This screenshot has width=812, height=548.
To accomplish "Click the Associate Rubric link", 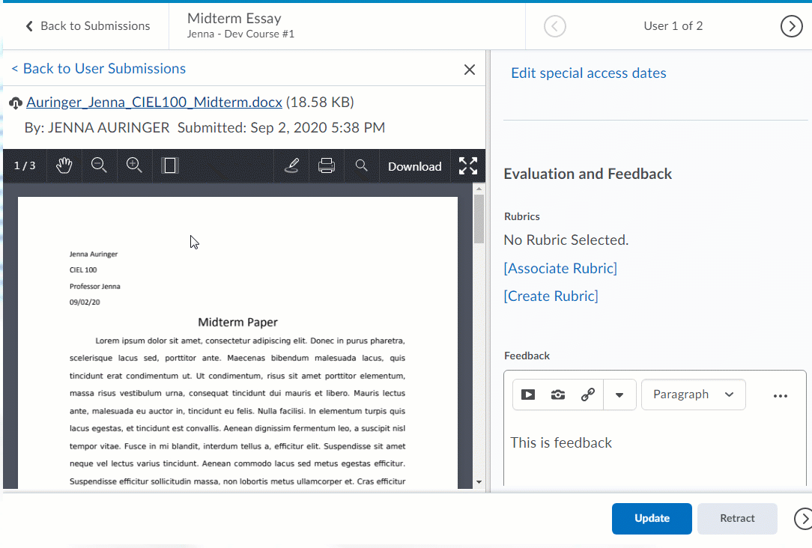I will point(560,268).
